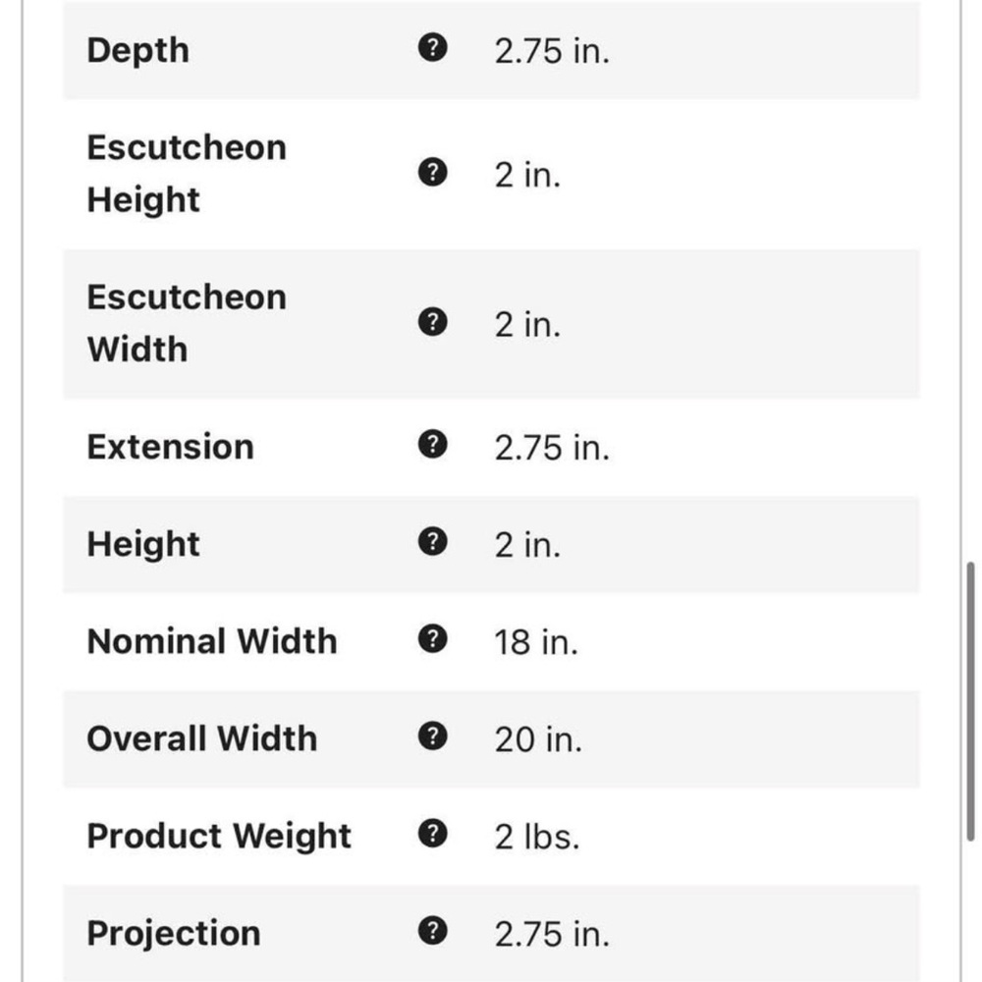The width and height of the screenshot is (982, 982).
Task: Select the Product Weight 2 lbs. value
Action: [x=537, y=837]
